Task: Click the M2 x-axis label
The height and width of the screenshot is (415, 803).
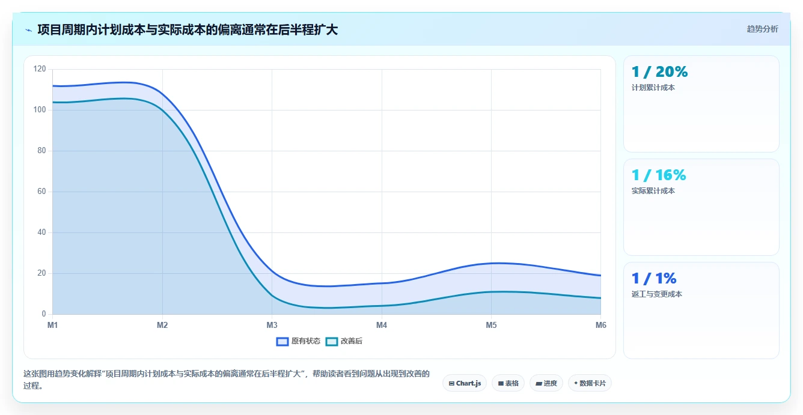Action: pos(162,325)
